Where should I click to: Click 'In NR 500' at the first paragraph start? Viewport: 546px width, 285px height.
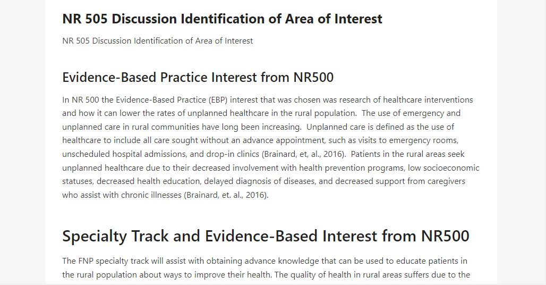pyautogui.click(x=81, y=100)
